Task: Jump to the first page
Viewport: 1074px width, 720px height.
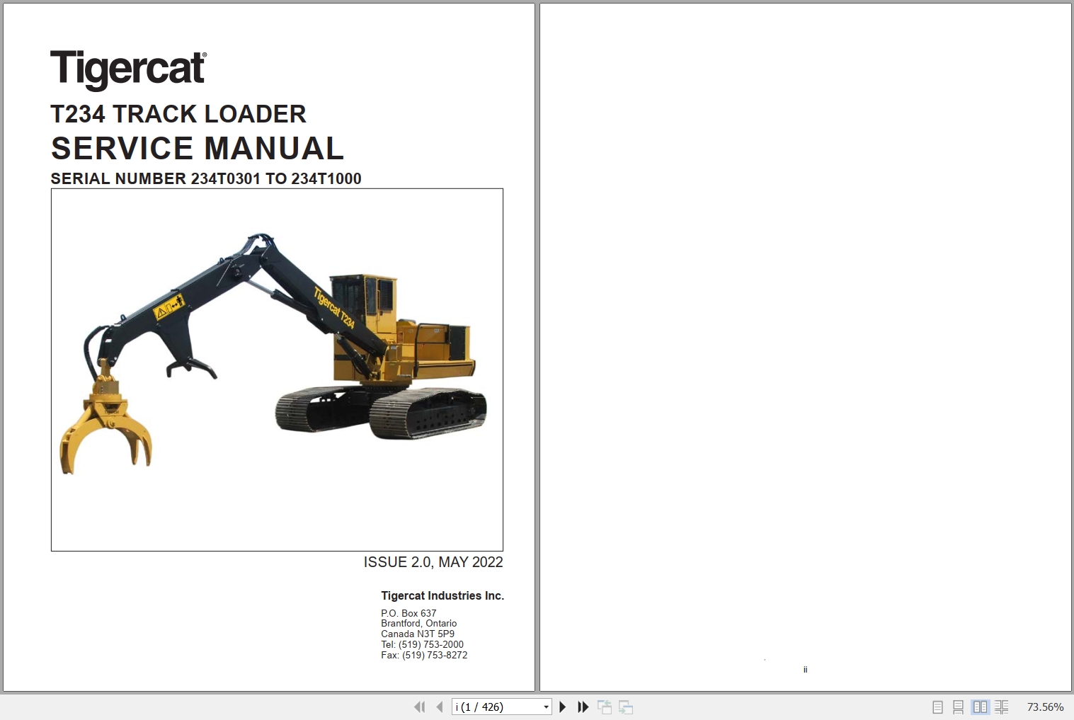Action: click(419, 707)
